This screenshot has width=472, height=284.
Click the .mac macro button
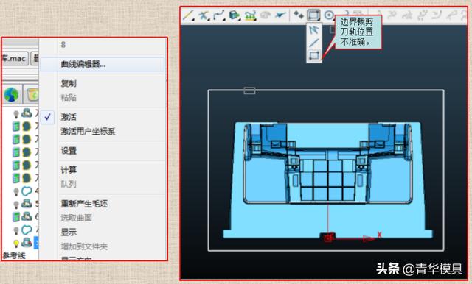coord(15,58)
